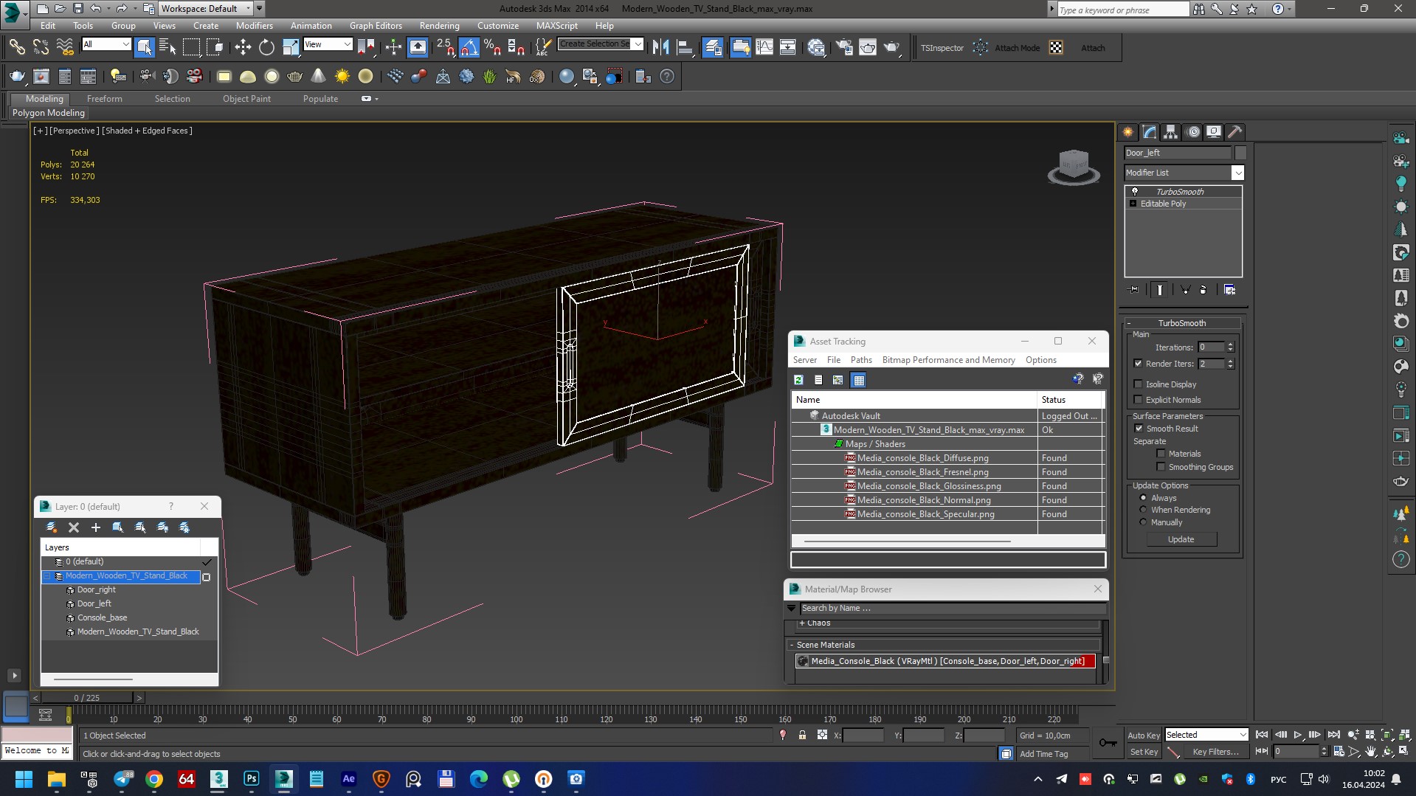Click the Update button in TurboSmooth
1416x796 pixels.
click(x=1181, y=539)
